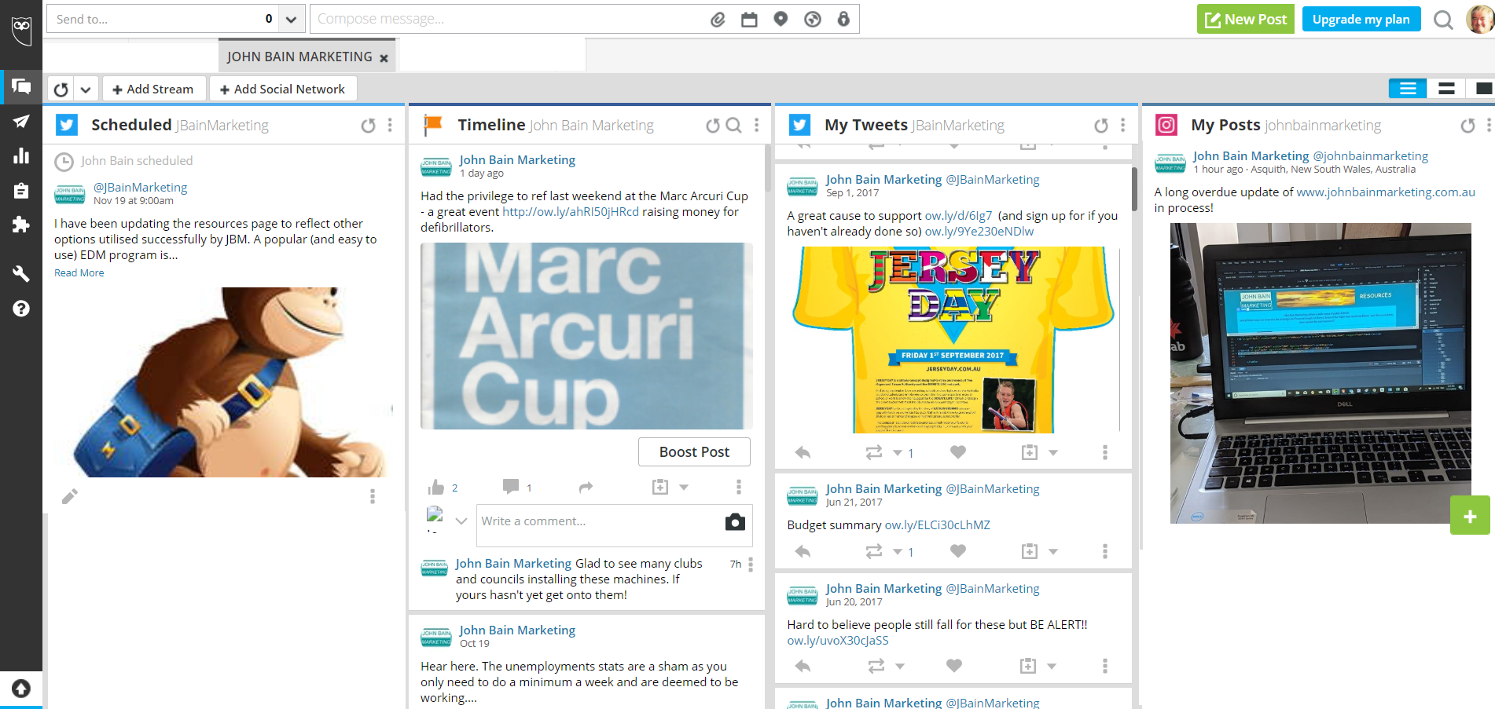Click Add Stream button
Image resolution: width=1495 pixels, height=709 pixels.
pyautogui.click(x=153, y=89)
